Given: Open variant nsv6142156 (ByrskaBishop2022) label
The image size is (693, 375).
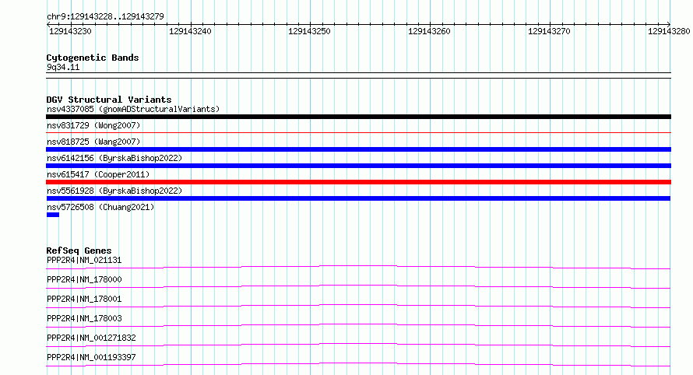Looking at the screenshot, I should point(114,158).
